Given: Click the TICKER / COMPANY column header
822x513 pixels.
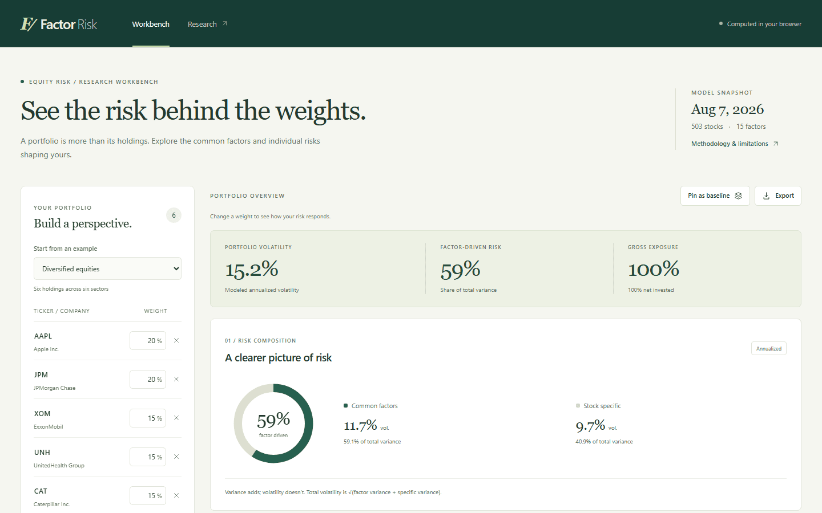Looking at the screenshot, I should [x=62, y=311].
